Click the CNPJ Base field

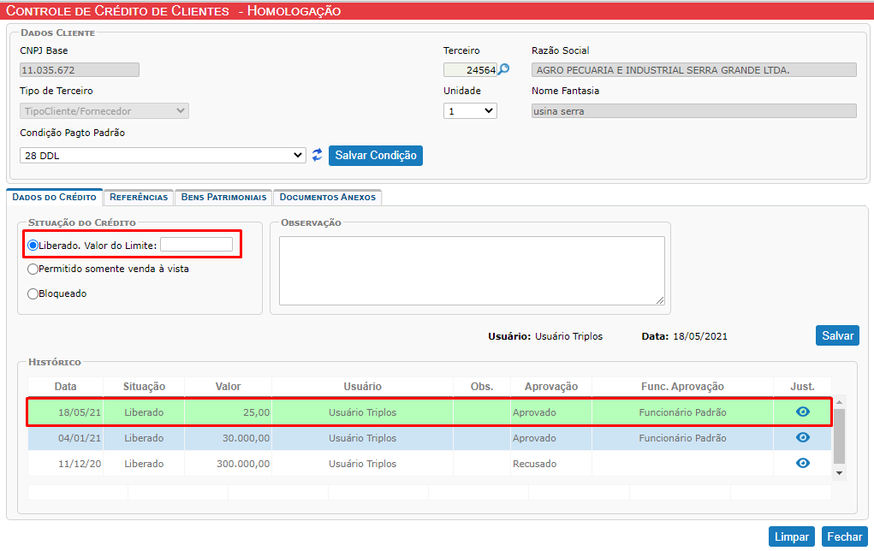point(79,69)
